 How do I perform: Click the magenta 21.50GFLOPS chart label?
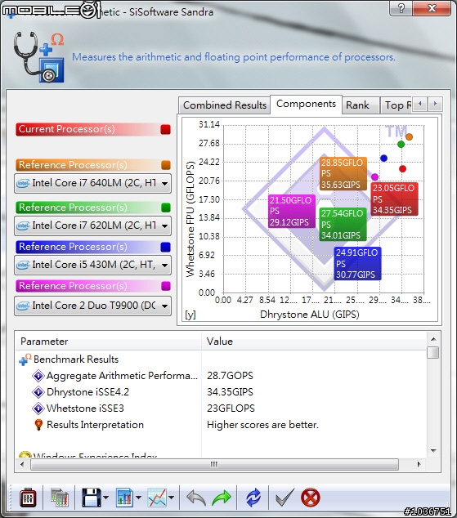tap(292, 211)
